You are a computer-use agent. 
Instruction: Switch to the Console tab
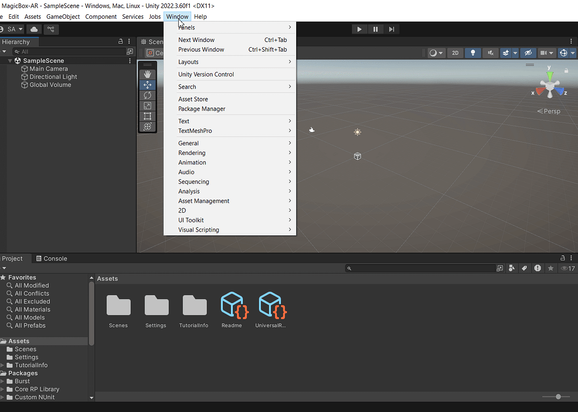(52, 258)
